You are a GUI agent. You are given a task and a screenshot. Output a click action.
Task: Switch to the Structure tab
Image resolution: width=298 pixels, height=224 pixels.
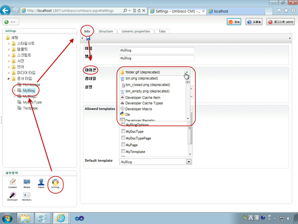click(x=106, y=31)
